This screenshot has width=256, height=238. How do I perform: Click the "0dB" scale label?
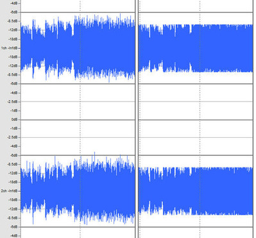click(x=14, y=119)
